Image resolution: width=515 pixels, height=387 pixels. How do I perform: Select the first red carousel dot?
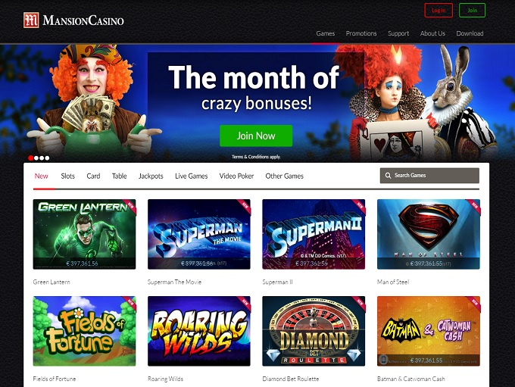[x=30, y=158]
